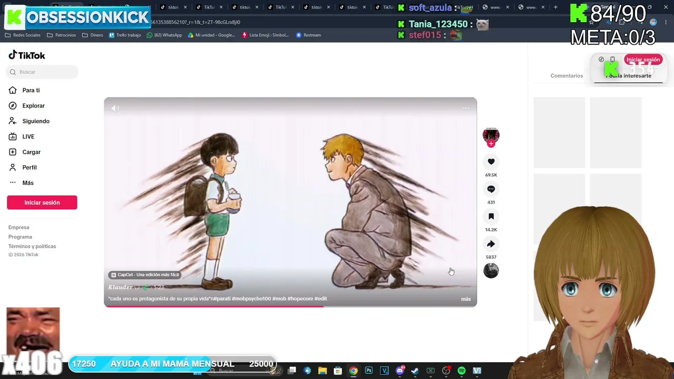The width and height of the screenshot is (674, 379).
Task: Open Photoshop from the taskbar
Action: tap(369, 371)
